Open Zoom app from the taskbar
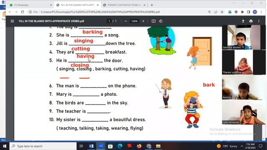 (x=101, y=146)
